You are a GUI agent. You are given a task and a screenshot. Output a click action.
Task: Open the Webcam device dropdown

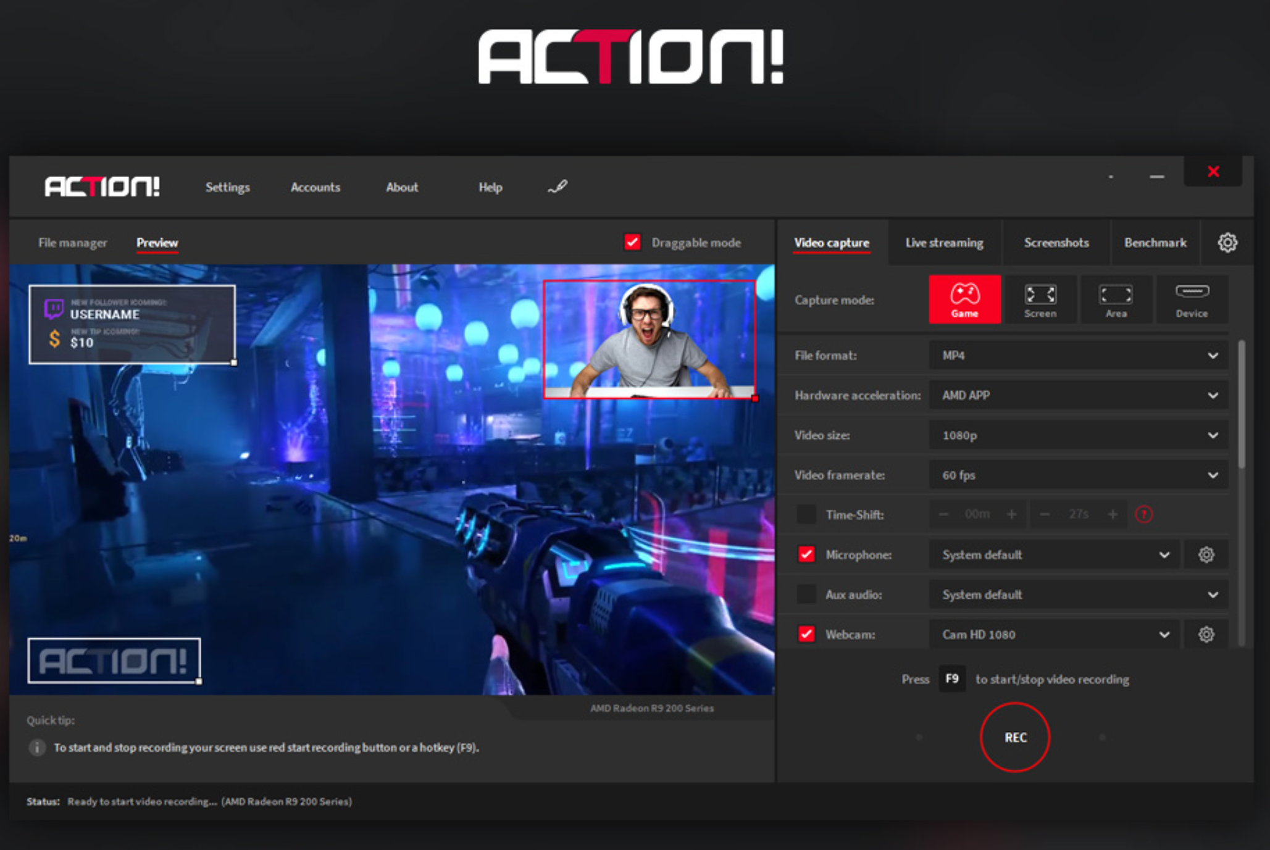point(1055,634)
